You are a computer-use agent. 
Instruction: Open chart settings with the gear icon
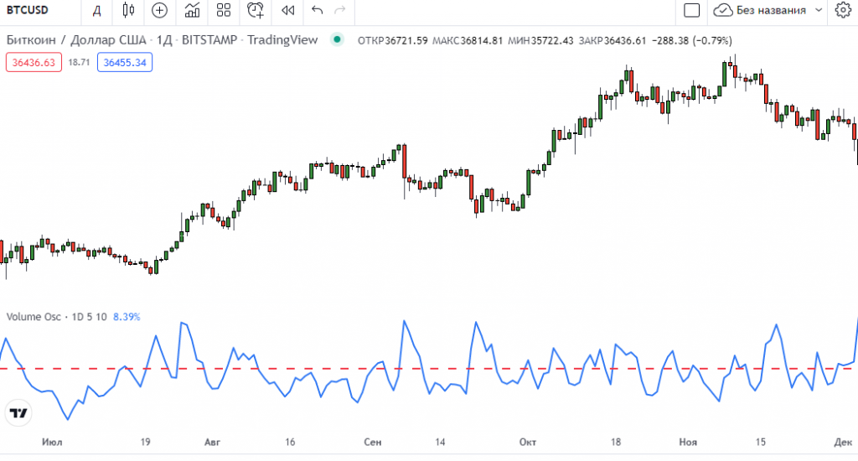click(843, 10)
